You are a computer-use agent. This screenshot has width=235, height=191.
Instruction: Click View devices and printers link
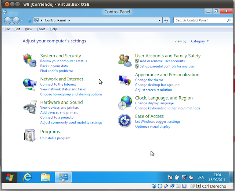[x=59, y=108]
